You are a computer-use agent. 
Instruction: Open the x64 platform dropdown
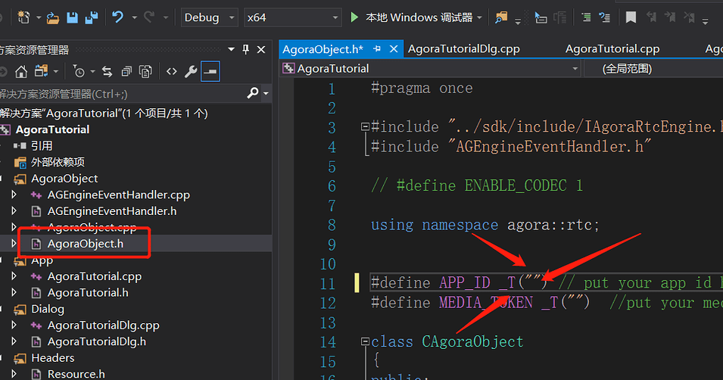coord(335,18)
